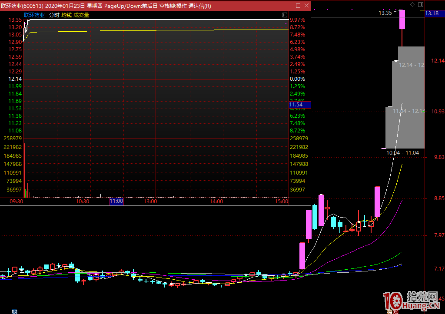This screenshot has height=314, width=445.
Task: Maximize the intraday popup window
Action: [298, 6]
